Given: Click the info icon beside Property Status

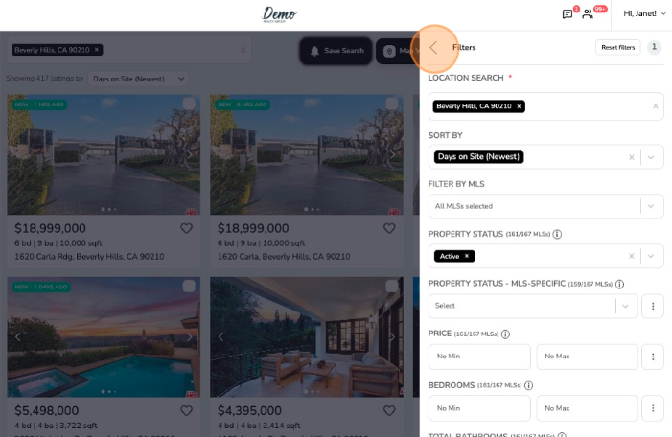Looking at the screenshot, I should 557,234.
